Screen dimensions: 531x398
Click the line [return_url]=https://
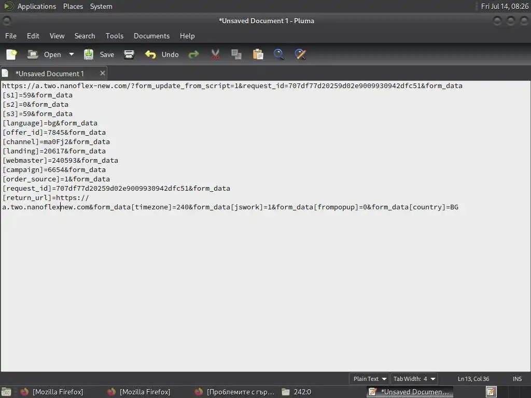(46, 197)
